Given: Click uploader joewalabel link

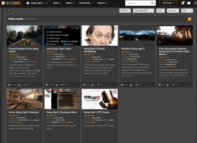Looking at the screenshot, I should [73, 59].
